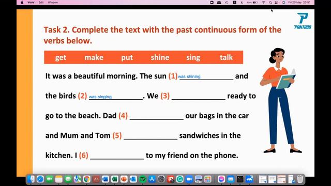Viewport: 331px width, 186px height.
Task: Launch Safari from the dock
Action: 40,179
